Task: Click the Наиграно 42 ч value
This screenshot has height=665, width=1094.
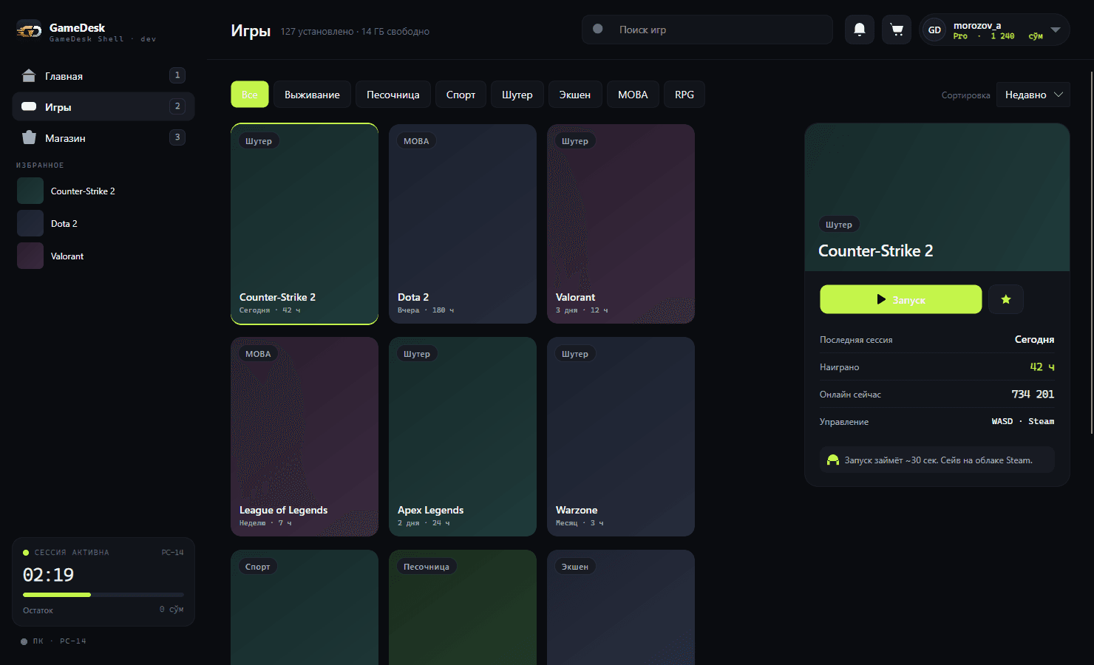Action: [1042, 366]
